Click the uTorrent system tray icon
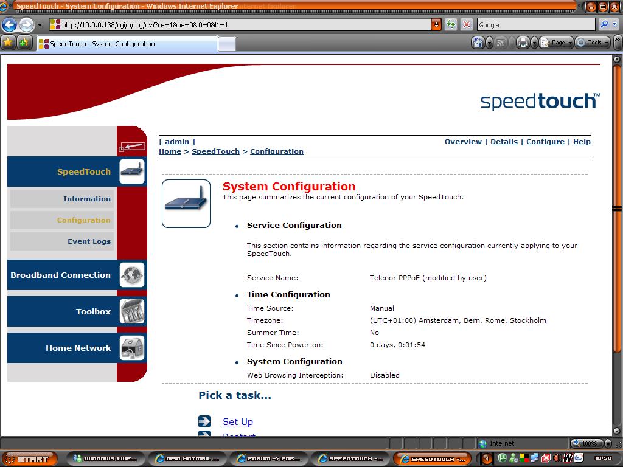Viewport: 623px width, 467px height. (x=502, y=458)
